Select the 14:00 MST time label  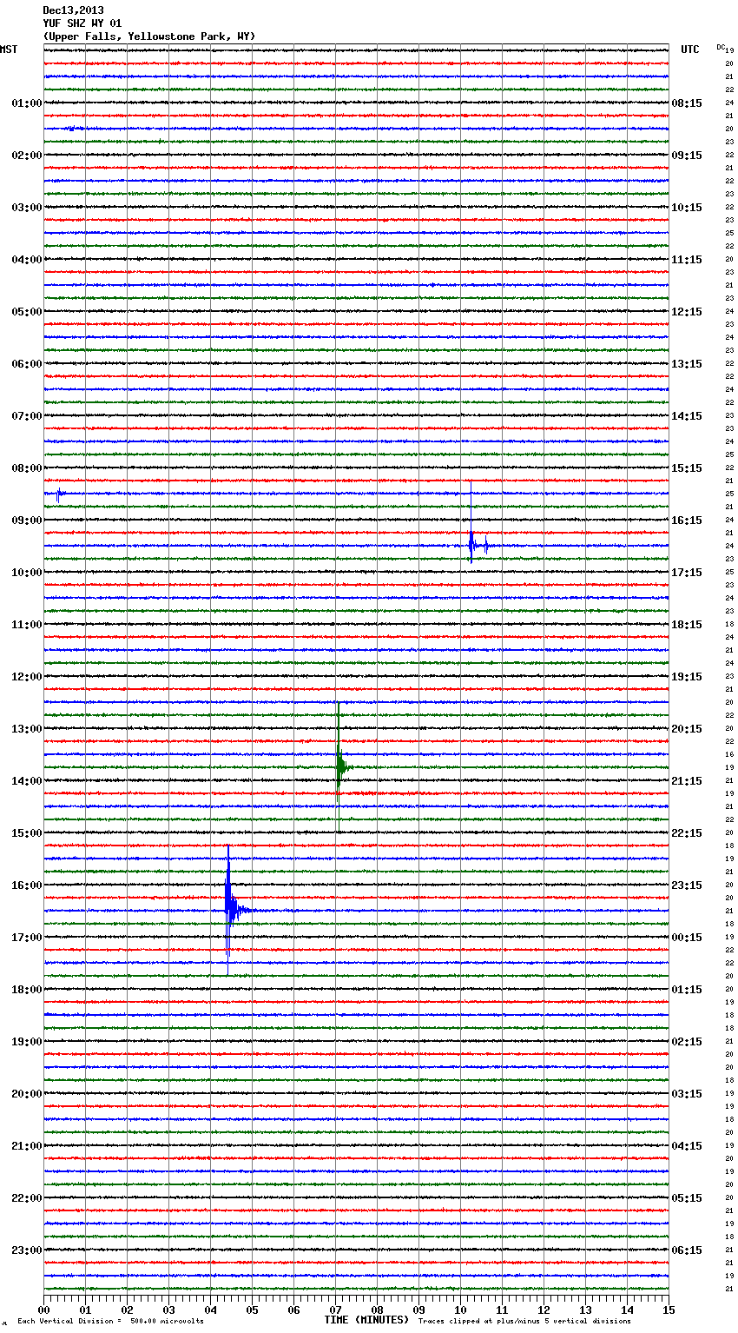(26, 781)
